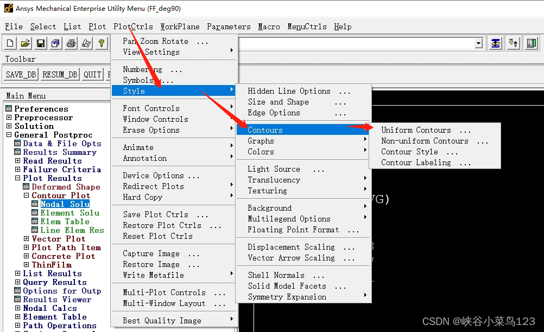Click the Help question mark icon

[x=102, y=43]
